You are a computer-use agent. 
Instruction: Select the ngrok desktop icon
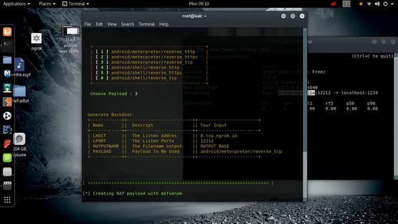[x=37, y=42]
